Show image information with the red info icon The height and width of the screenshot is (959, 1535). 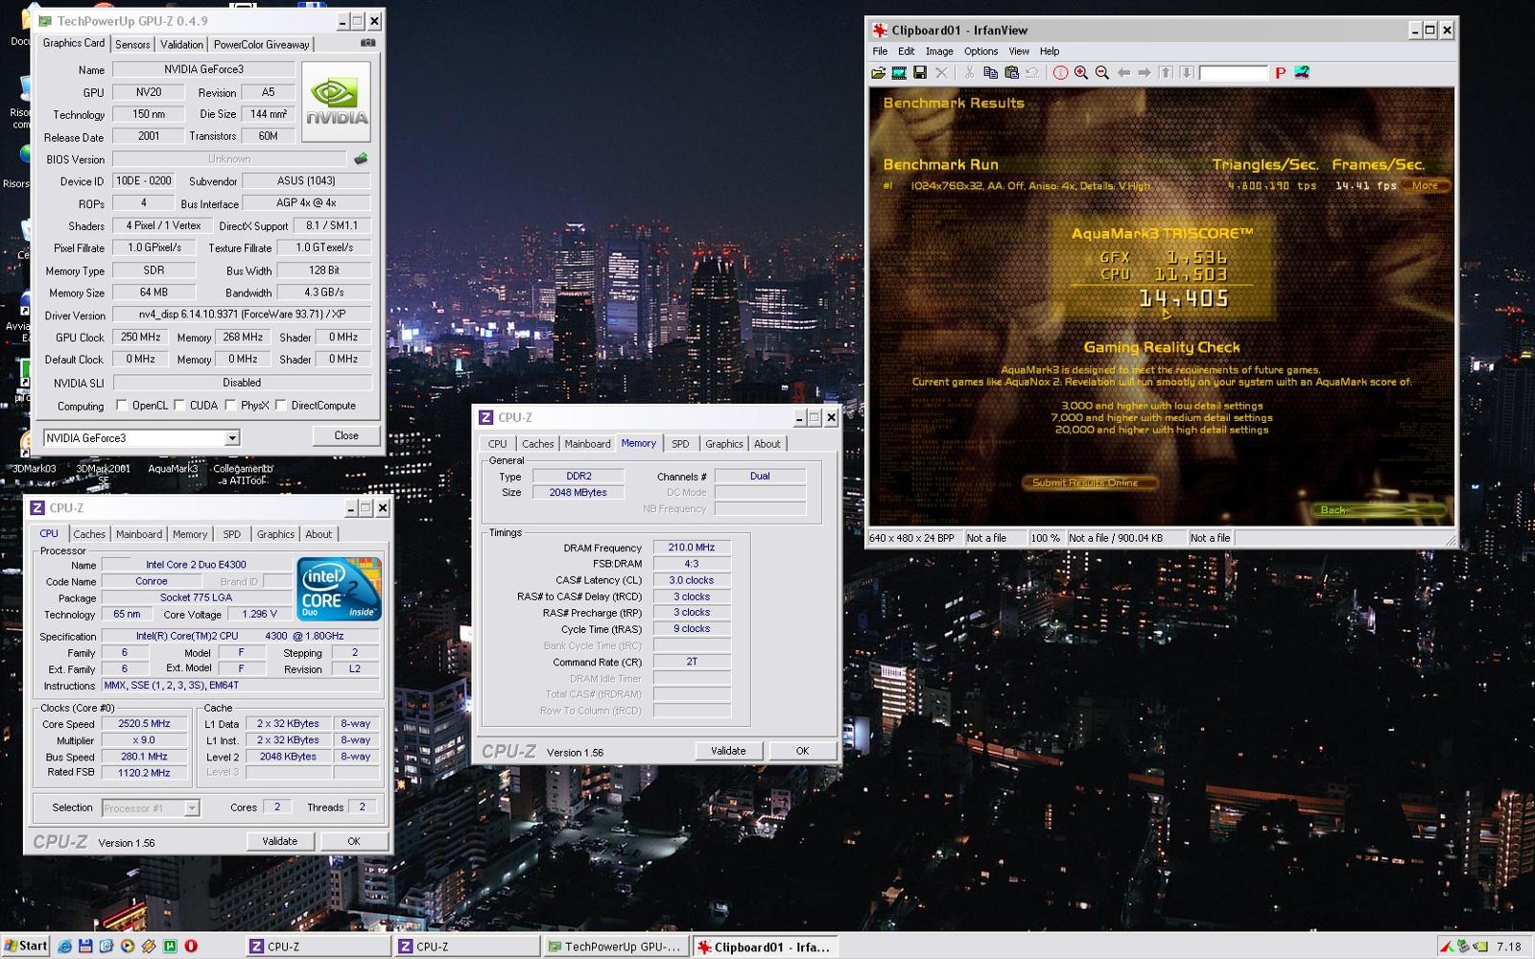pyautogui.click(x=1060, y=73)
